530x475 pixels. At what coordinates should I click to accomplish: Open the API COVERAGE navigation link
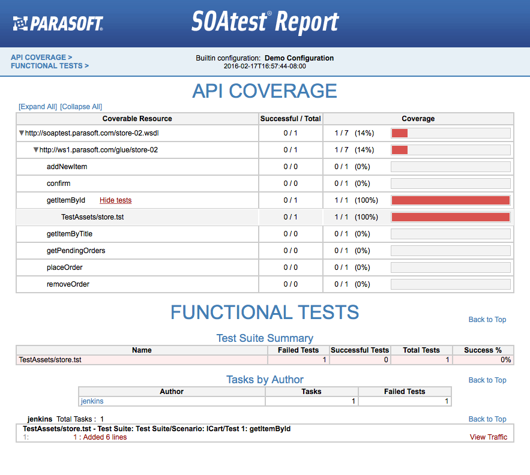(41, 58)
